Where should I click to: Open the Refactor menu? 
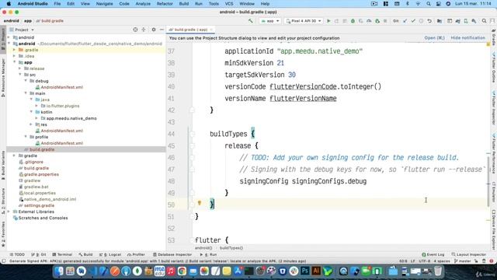[x=165, y=4]
